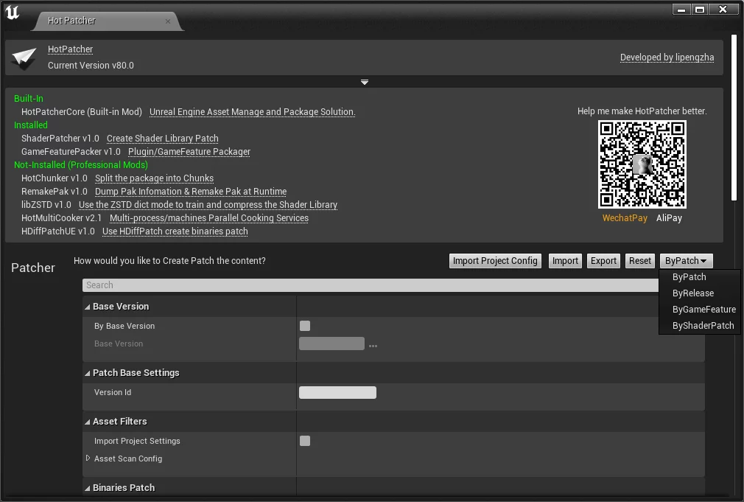The height and width of the screenshot is (502, 744).
Task: Collapse the Base Version section
Action: click(x=88, y=307)
